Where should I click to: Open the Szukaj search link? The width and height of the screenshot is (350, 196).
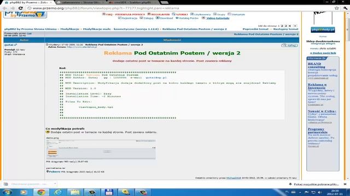(182, 15)
